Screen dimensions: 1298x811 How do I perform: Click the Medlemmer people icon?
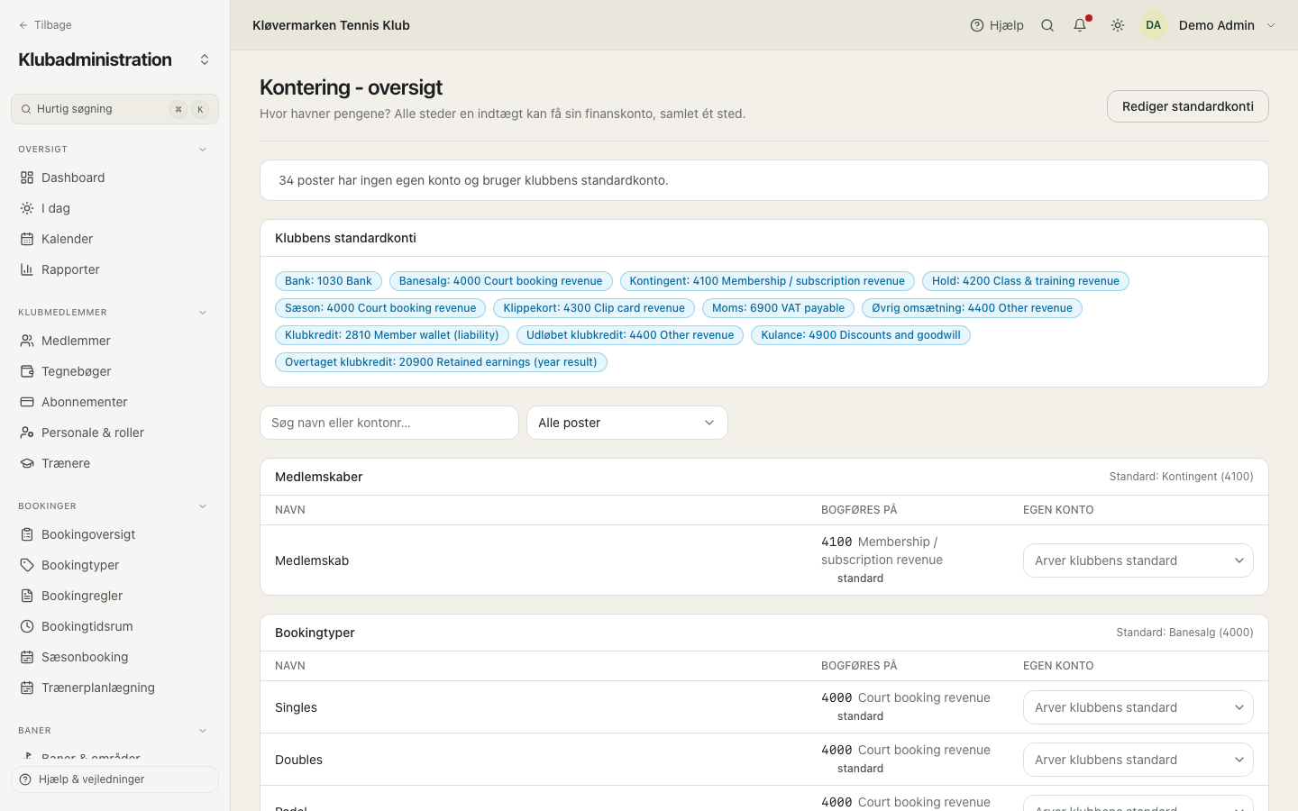coord(27,341)
